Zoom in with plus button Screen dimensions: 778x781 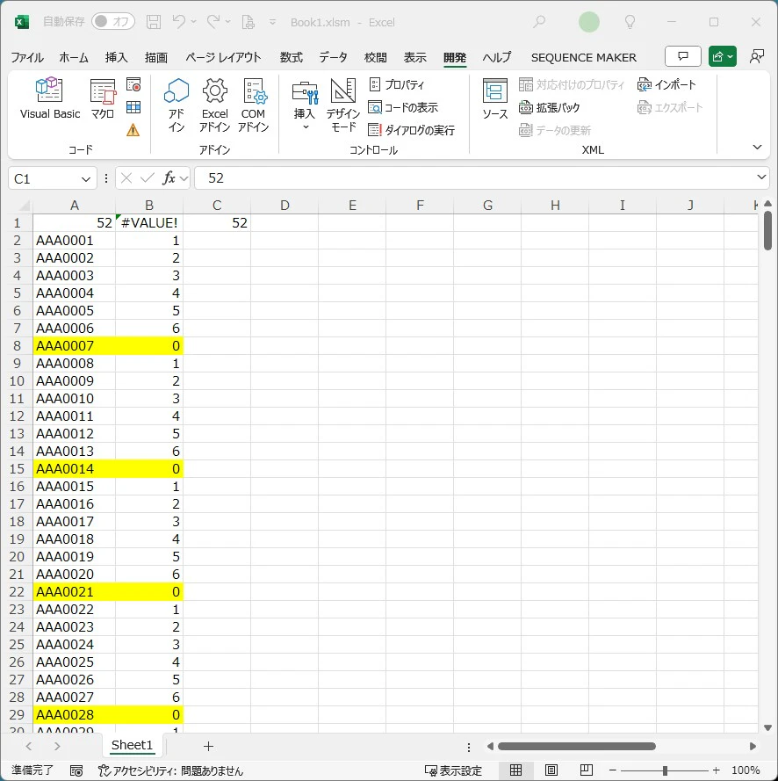pos(717,770)
